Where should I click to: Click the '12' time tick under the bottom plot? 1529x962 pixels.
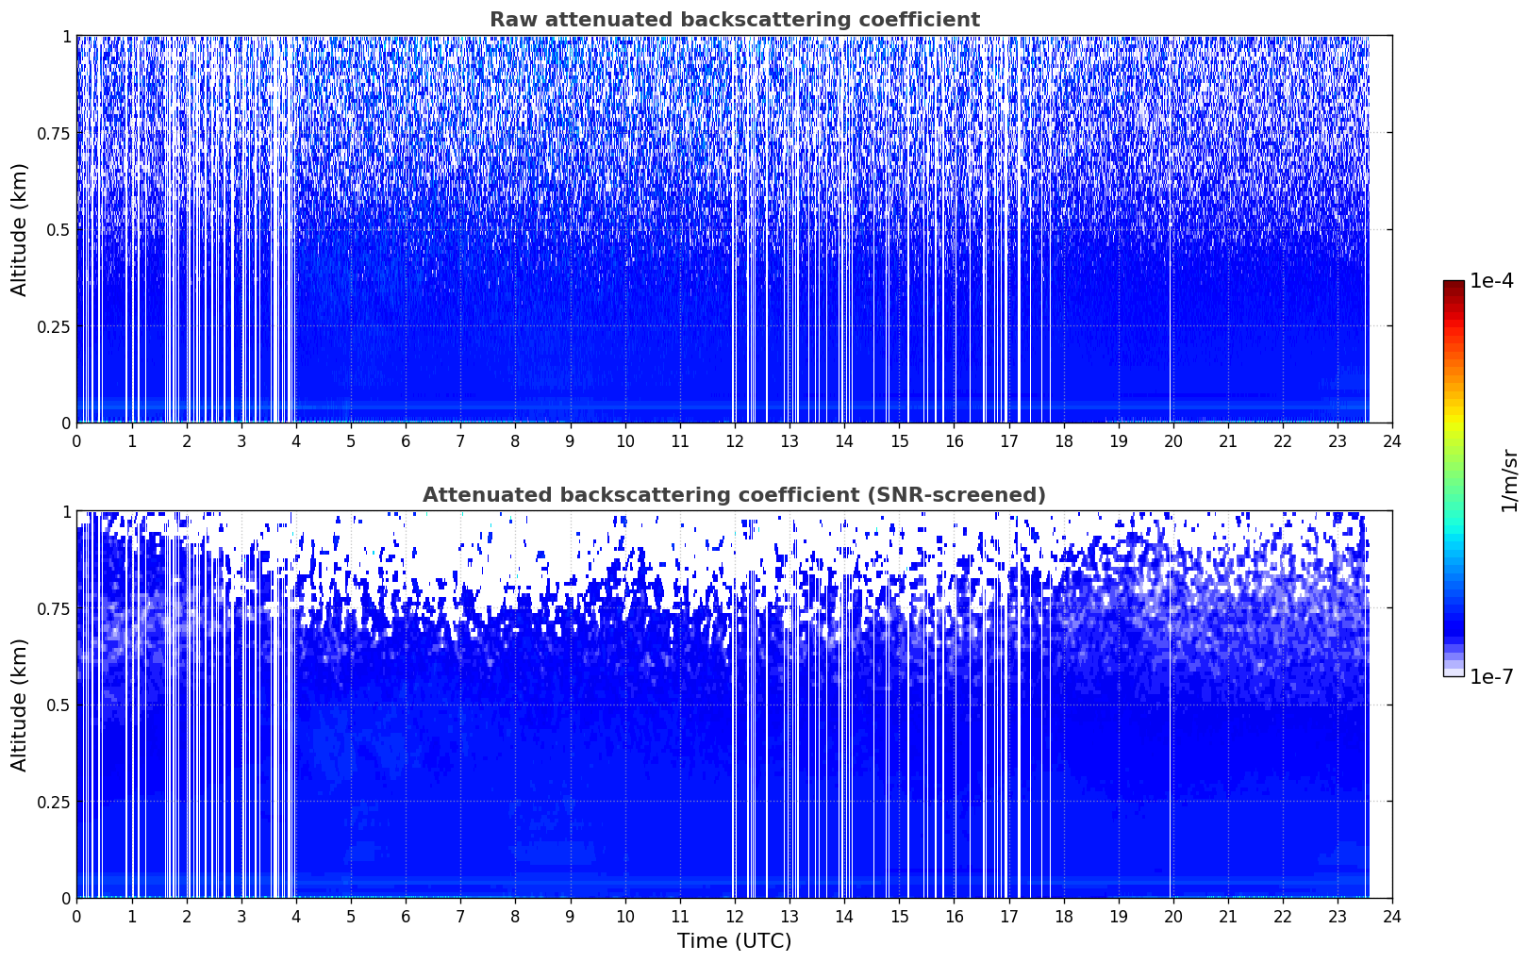(x=734, y=917)
